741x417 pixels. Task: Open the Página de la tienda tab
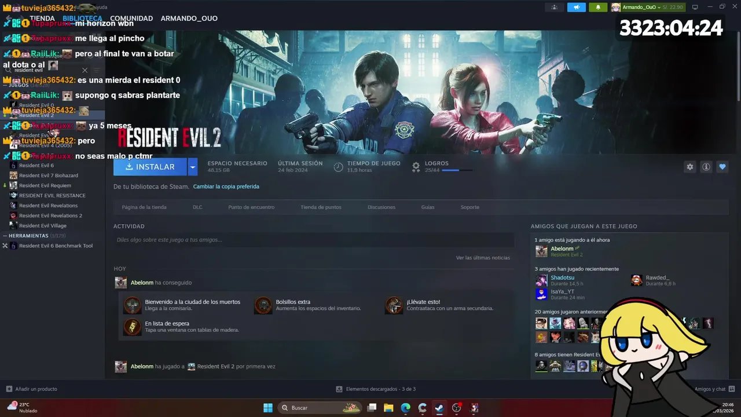pos(144,207)
